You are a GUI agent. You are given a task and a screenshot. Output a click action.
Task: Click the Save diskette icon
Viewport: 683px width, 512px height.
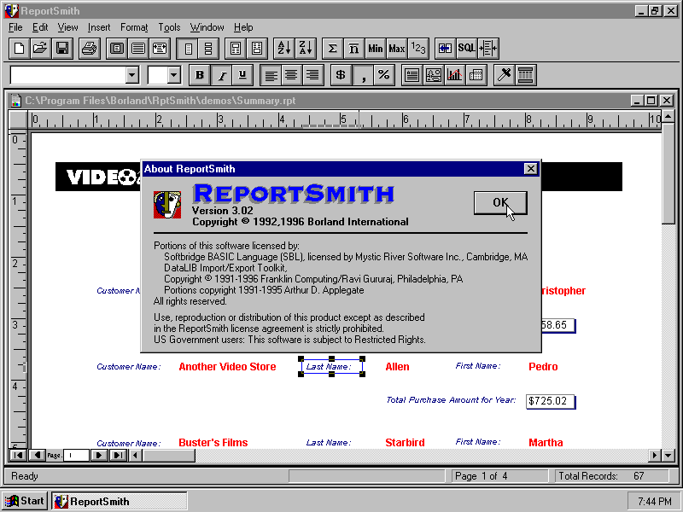62,49
